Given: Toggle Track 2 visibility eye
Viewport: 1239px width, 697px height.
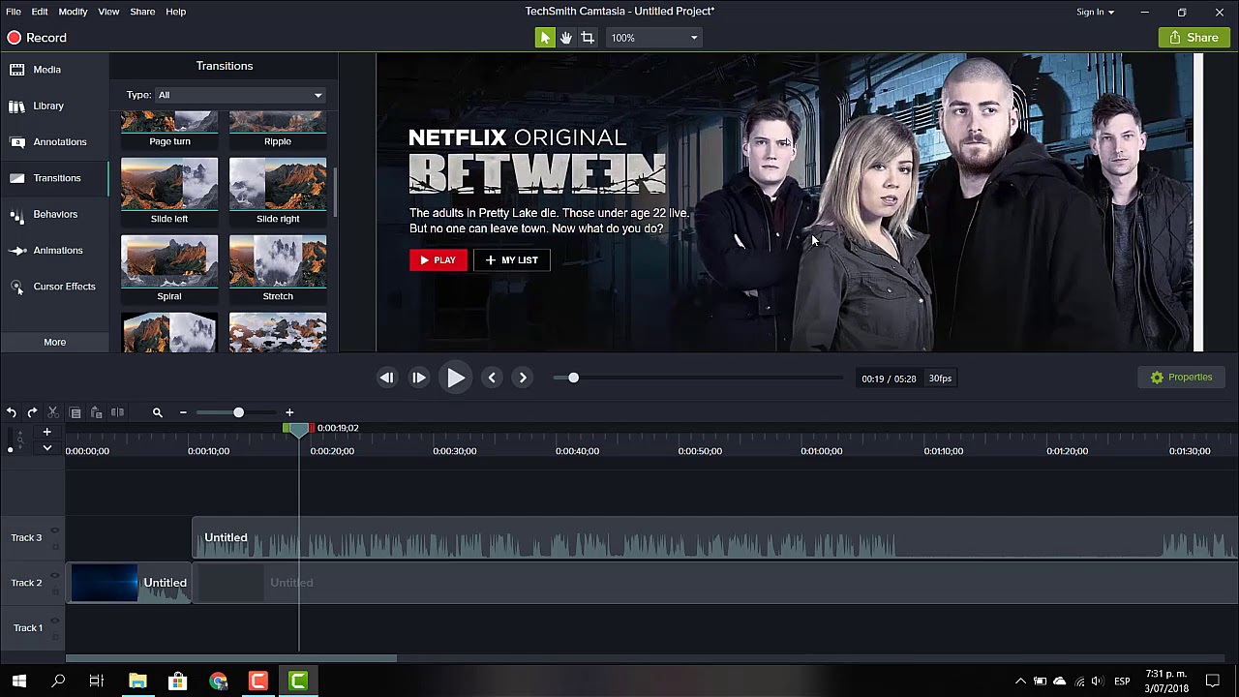Looking at the screenshot, I should pyautogui.click(x=54, y=576).
